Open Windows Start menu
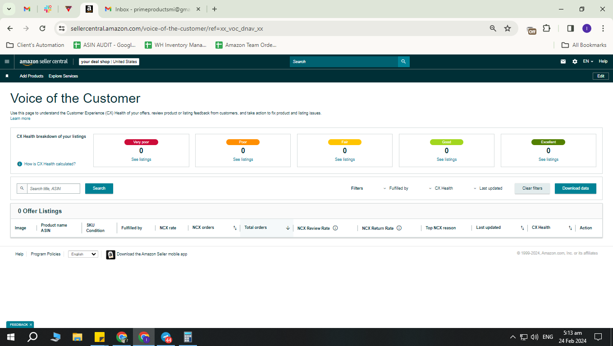This screenshot has height=346, width=613. point(10,337)
